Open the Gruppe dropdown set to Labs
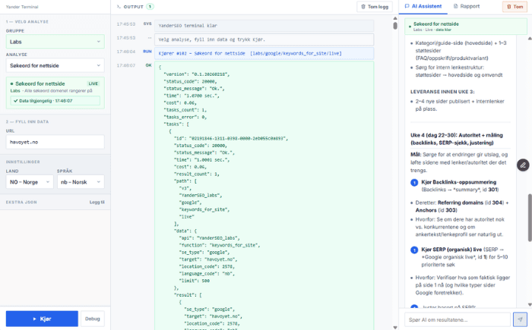 [55, 42]
